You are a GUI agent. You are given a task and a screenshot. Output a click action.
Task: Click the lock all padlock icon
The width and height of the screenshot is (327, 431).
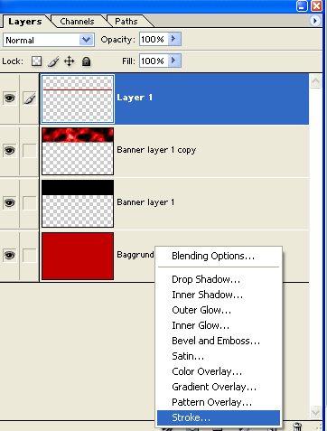click(x=87, y=61)
